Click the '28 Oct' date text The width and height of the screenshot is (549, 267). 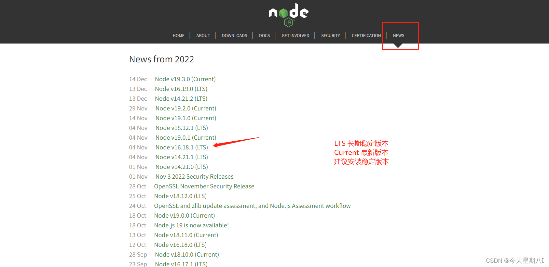pos(138,186)
